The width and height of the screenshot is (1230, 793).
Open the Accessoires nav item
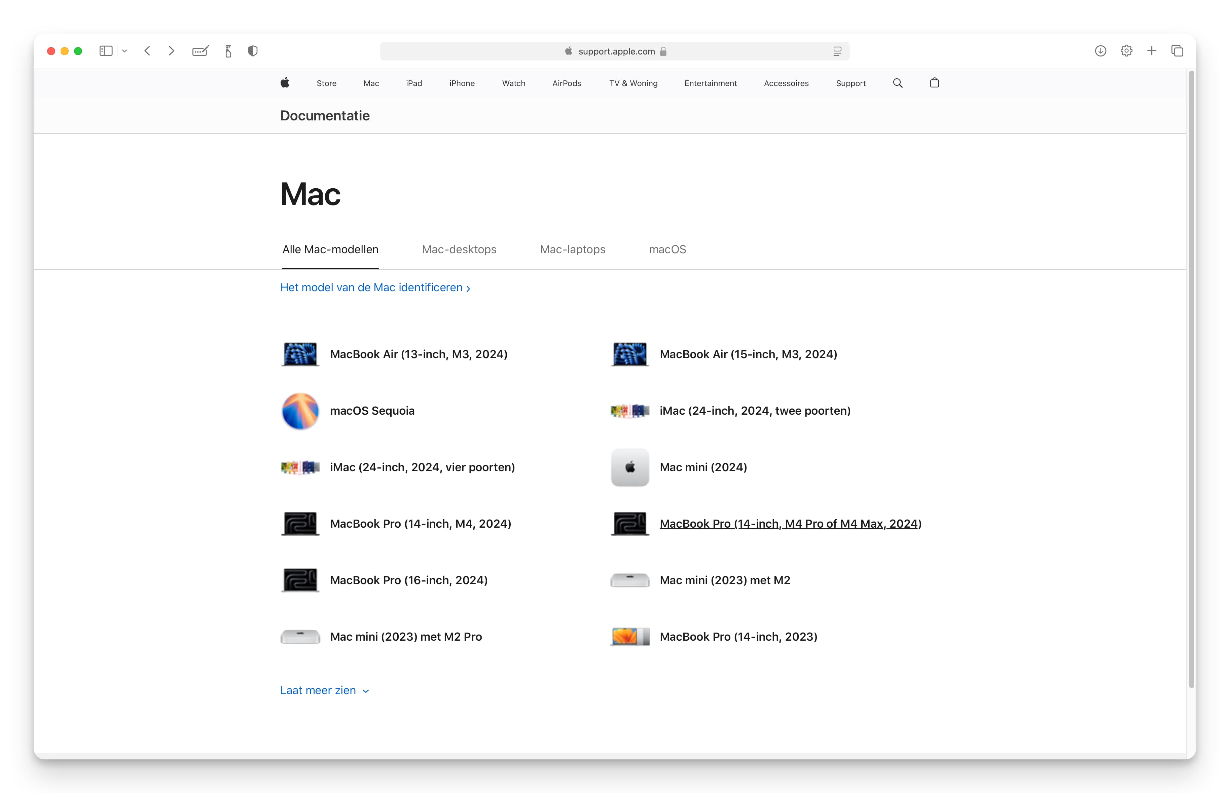click(786, 83)
